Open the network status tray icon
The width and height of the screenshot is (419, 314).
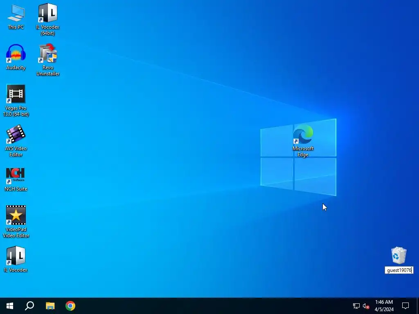(x=356, y=306)
